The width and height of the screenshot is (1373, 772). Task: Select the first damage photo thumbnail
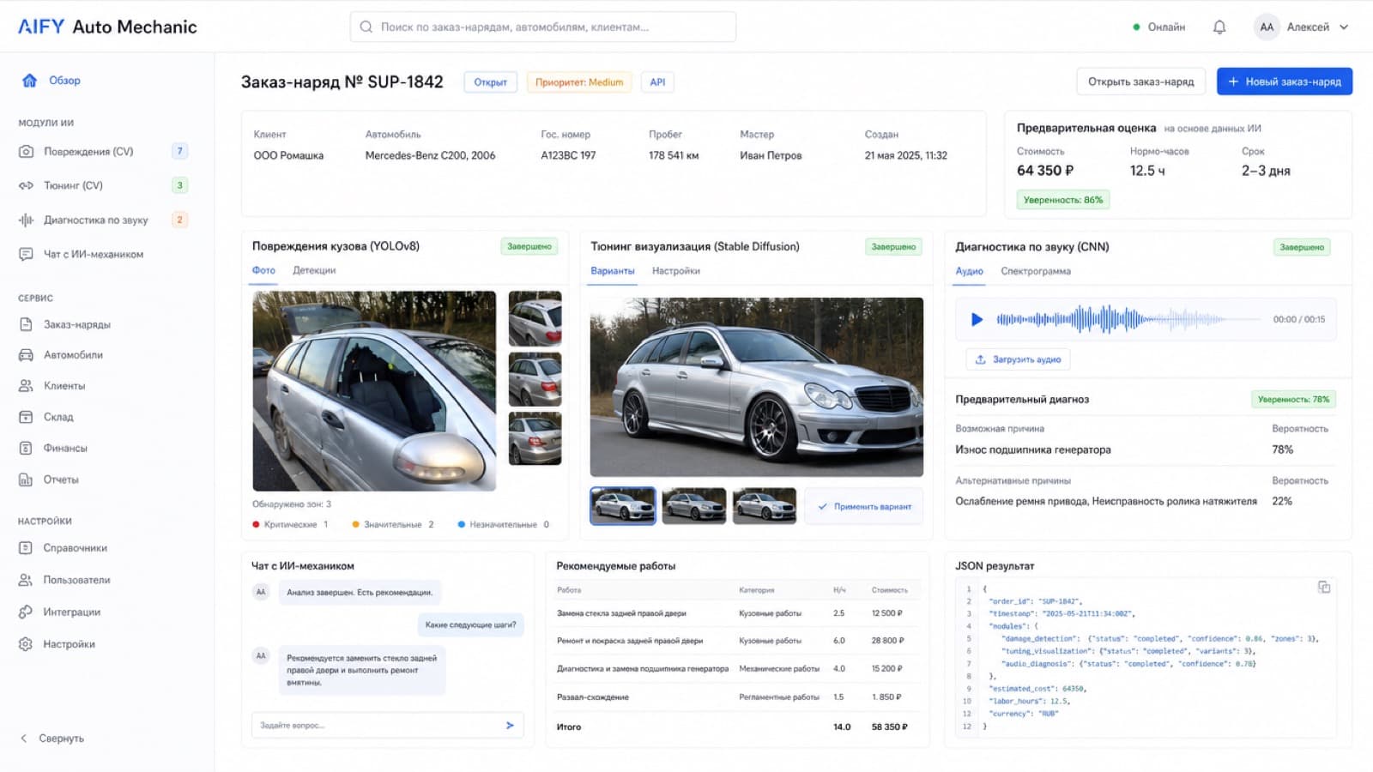tap(535, 318)
